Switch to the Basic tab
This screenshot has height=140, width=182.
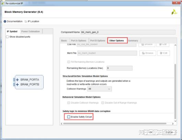(64, 41)
